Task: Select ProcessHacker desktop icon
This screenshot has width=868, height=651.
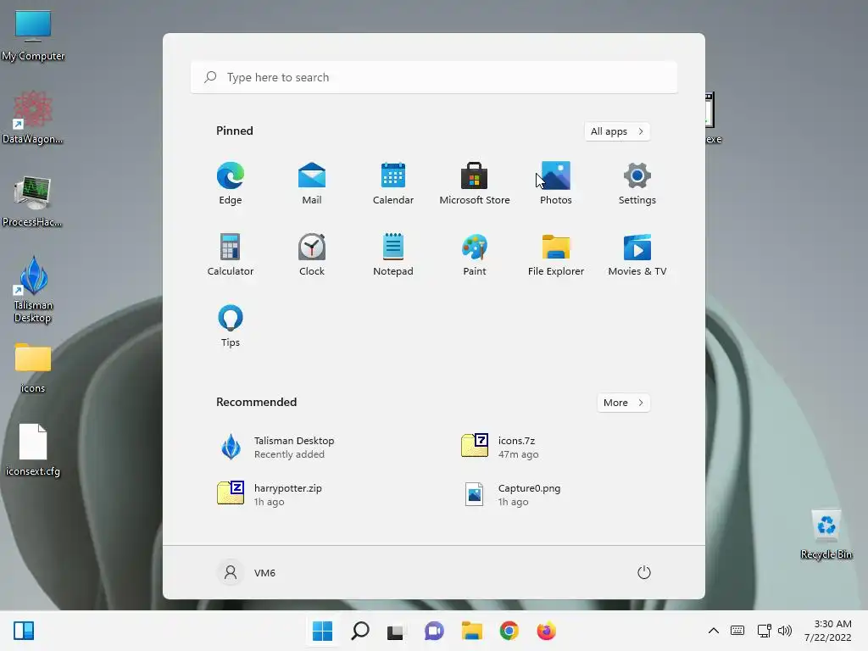Action: (32, 202)
